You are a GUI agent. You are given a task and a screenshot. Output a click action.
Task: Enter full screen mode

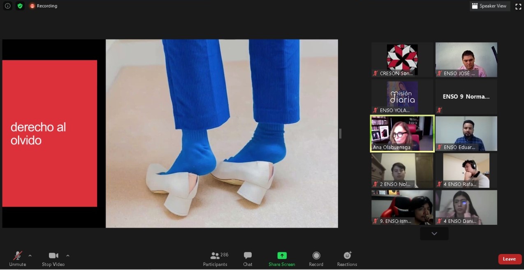518,6
